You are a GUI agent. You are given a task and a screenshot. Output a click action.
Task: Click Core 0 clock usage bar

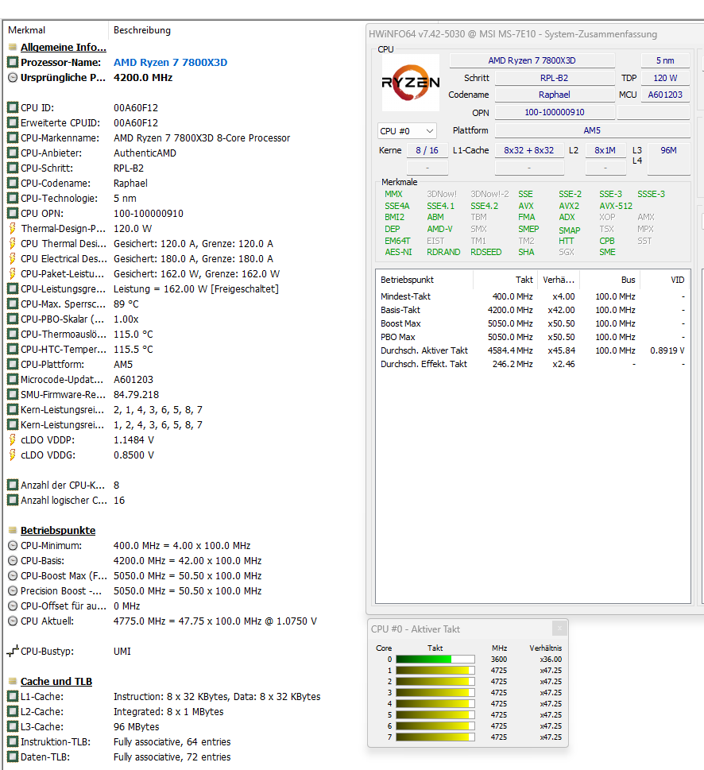tap(435, 659)
